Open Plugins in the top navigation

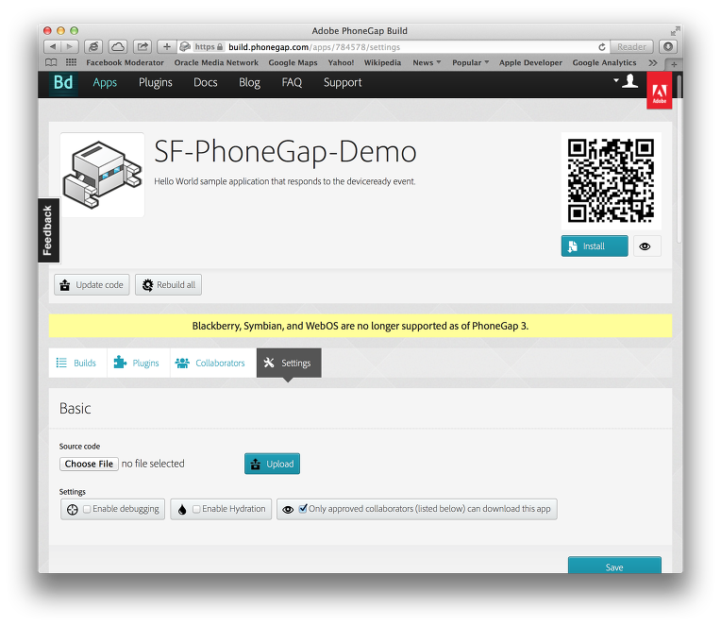(156, 82)
